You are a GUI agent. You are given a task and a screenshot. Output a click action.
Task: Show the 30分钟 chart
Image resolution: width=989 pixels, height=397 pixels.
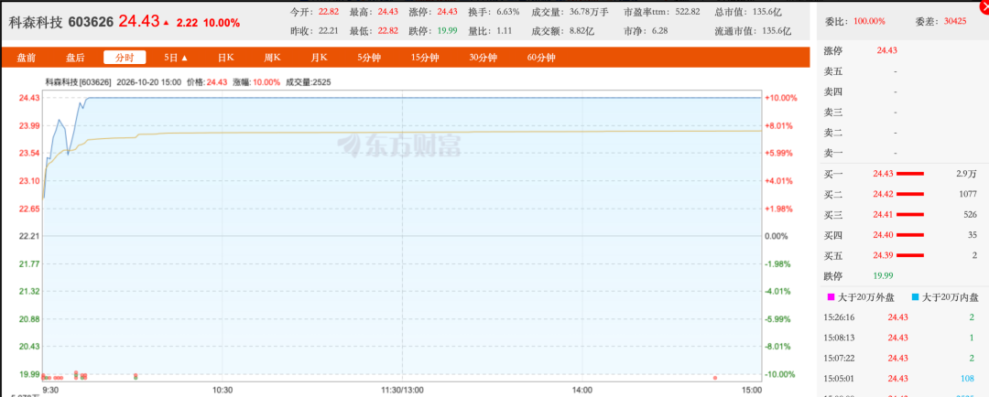[483, 58]
